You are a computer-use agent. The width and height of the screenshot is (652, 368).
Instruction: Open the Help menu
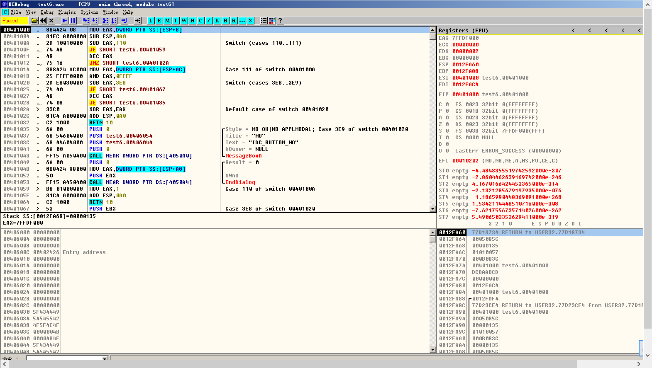128,12
